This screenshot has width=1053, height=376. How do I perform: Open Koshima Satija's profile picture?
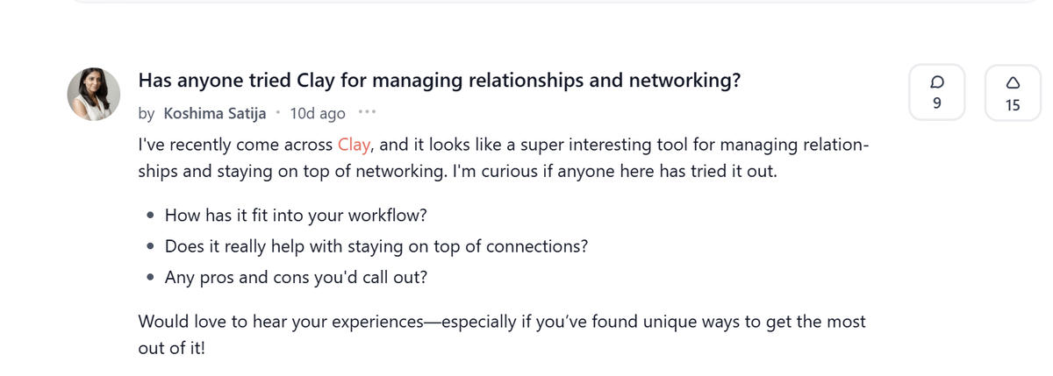[95, 94]
